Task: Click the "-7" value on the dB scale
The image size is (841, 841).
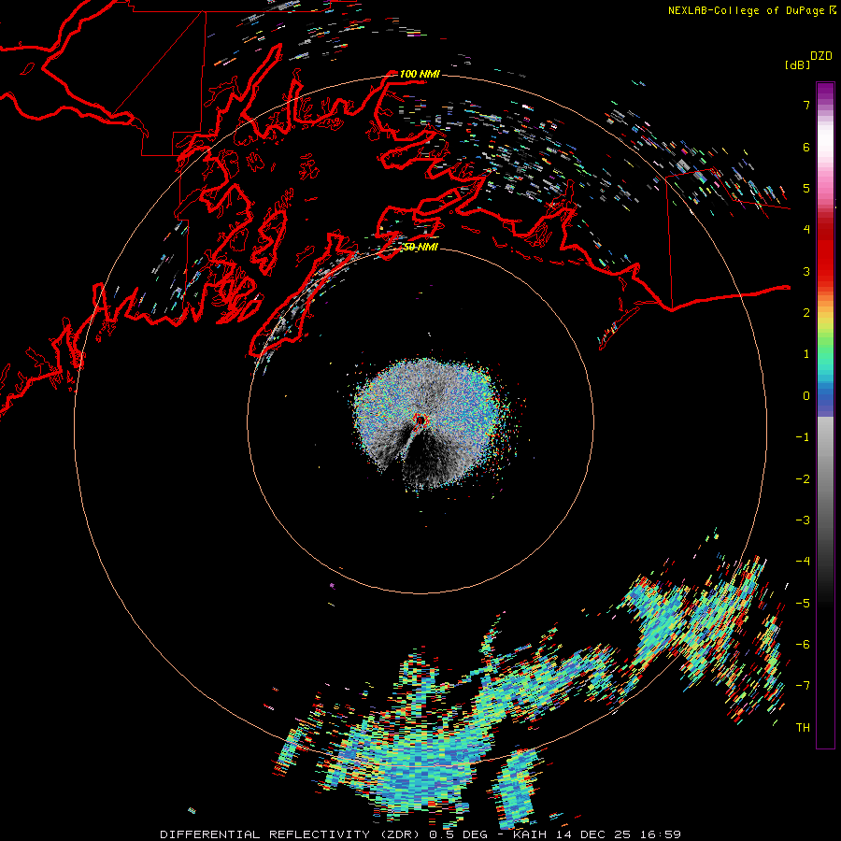Action: coord(803,686)
